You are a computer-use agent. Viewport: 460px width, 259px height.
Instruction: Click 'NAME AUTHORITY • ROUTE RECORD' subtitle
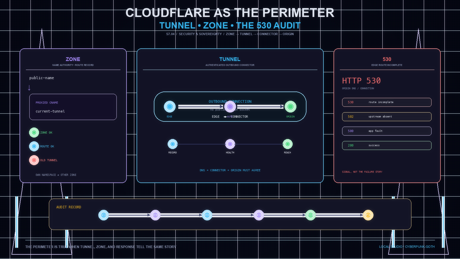73,65
